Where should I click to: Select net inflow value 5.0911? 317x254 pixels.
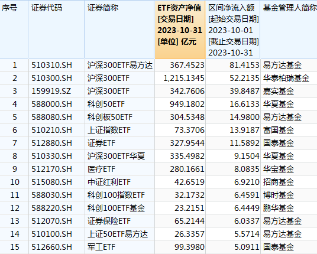click(247, 247)
